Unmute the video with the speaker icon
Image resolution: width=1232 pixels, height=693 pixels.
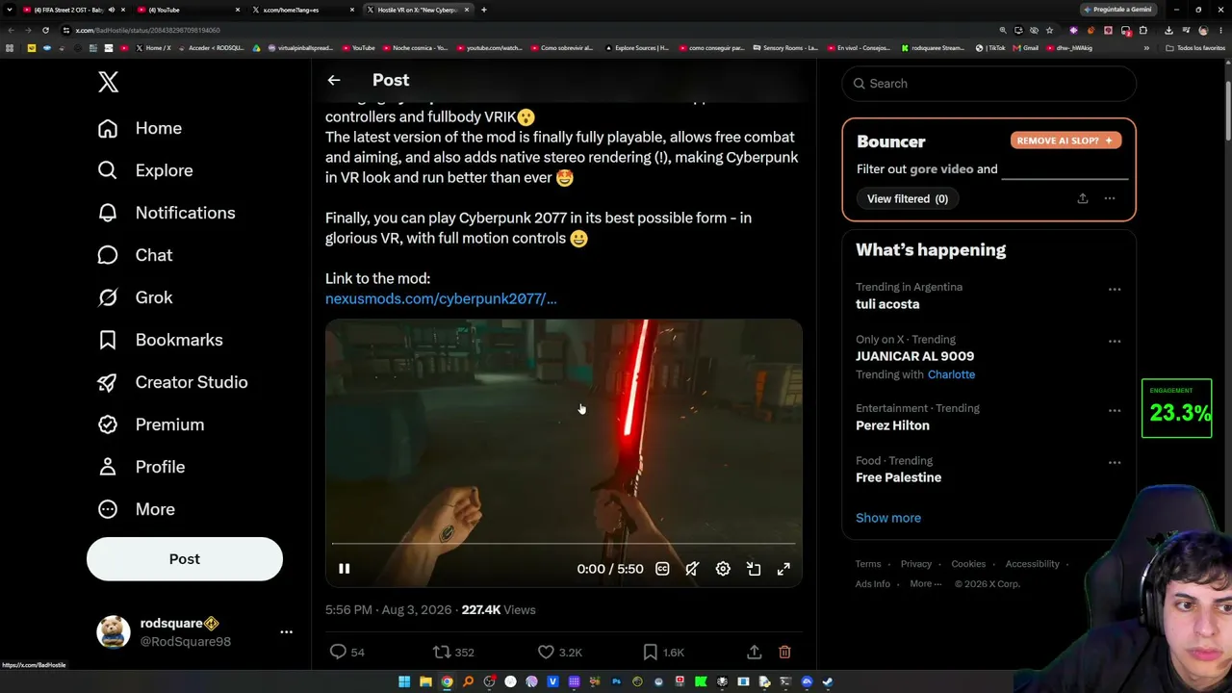point(692,569)
